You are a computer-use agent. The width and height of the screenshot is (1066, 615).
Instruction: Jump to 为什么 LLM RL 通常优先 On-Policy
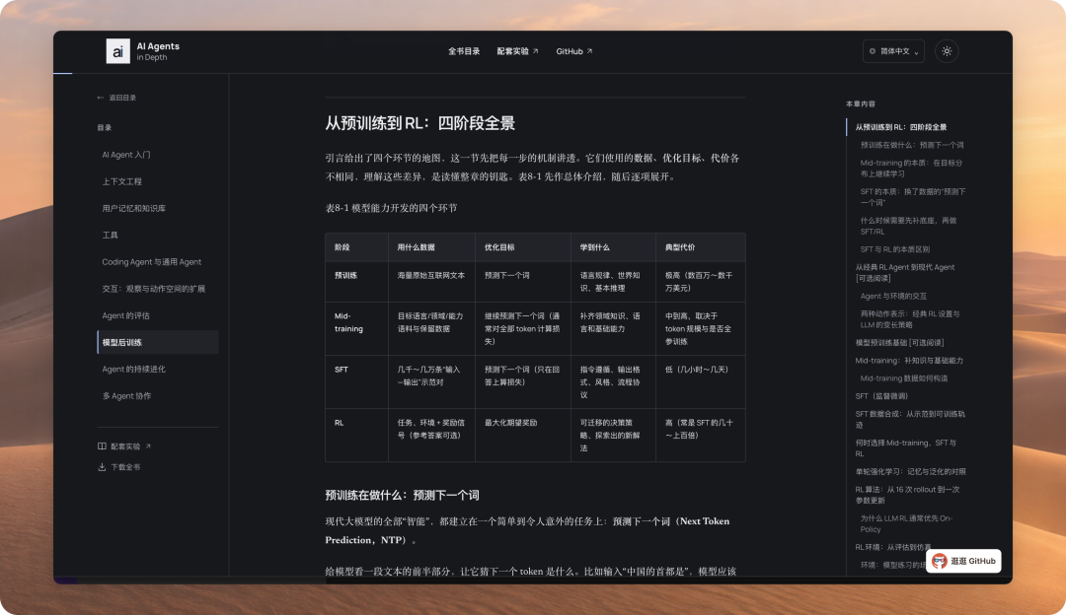[906, 523]
